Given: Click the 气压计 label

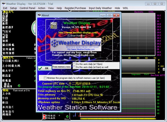Looking at the screenshot, I should click(7, 31).
